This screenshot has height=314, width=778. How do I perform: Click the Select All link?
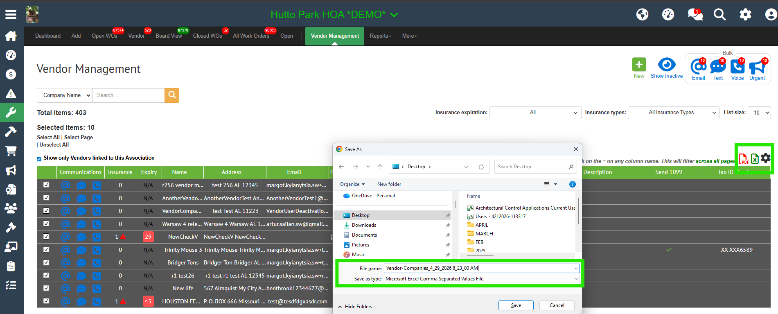click(48, 138)
